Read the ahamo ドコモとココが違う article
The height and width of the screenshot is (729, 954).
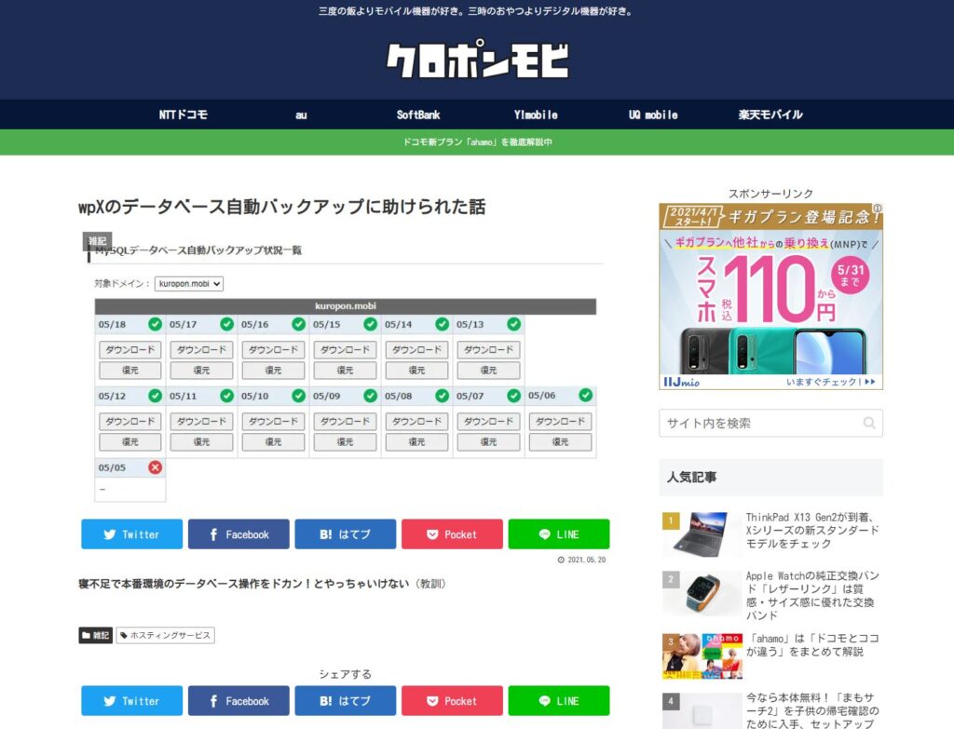coord(812,644)
